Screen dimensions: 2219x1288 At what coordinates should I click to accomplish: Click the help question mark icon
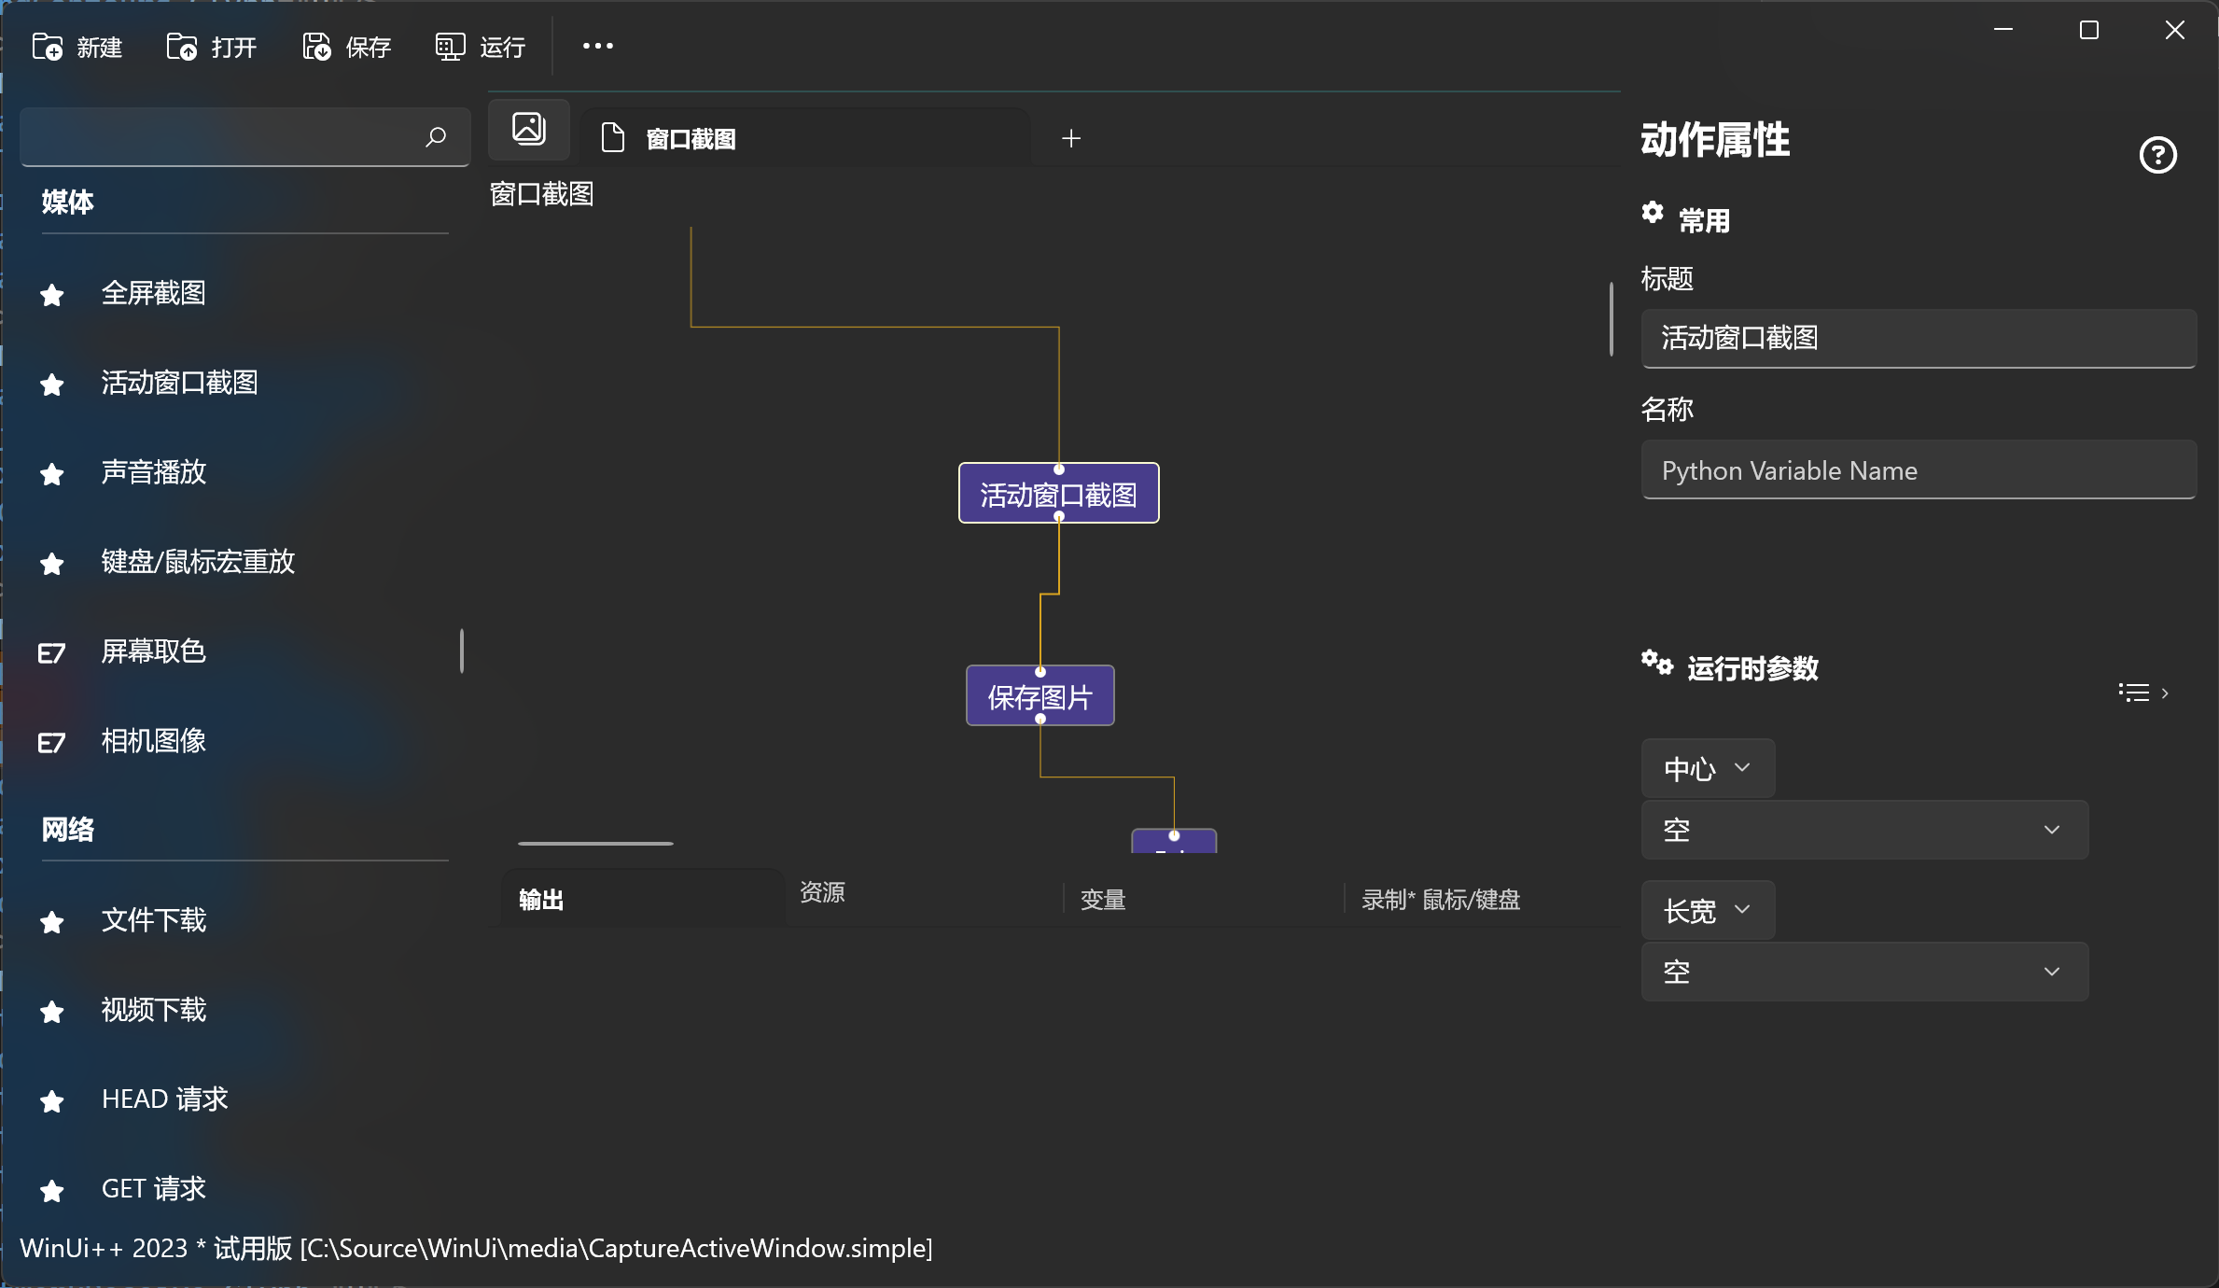(x=2158, y=154)
